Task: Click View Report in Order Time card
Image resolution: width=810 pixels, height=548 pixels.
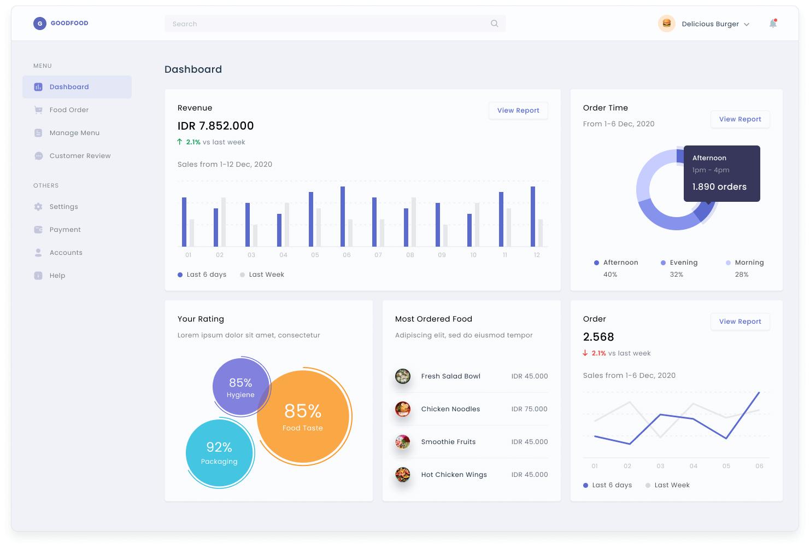Action: [x=740, y=119]
